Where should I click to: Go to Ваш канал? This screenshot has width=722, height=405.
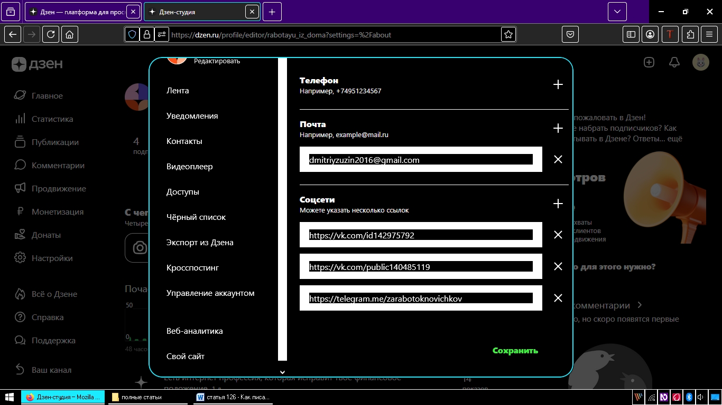coord(43,370)
